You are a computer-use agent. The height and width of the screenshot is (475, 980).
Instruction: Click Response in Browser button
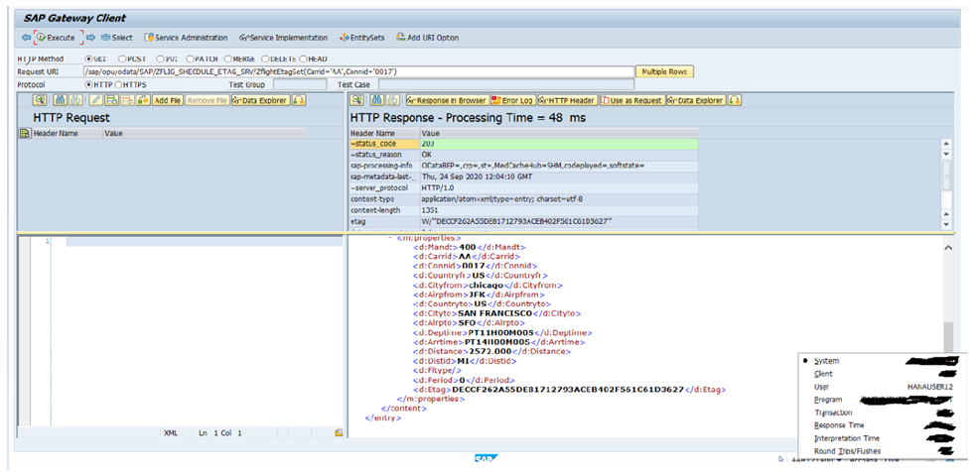[x=447, y=100]
